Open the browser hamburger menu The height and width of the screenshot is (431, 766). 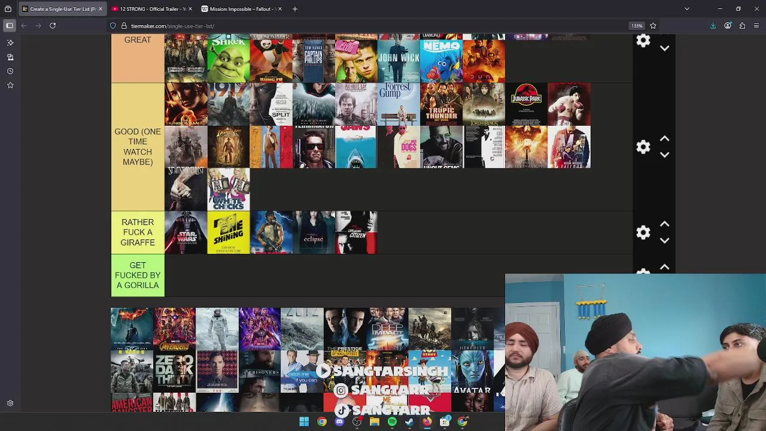click(756, 26)
